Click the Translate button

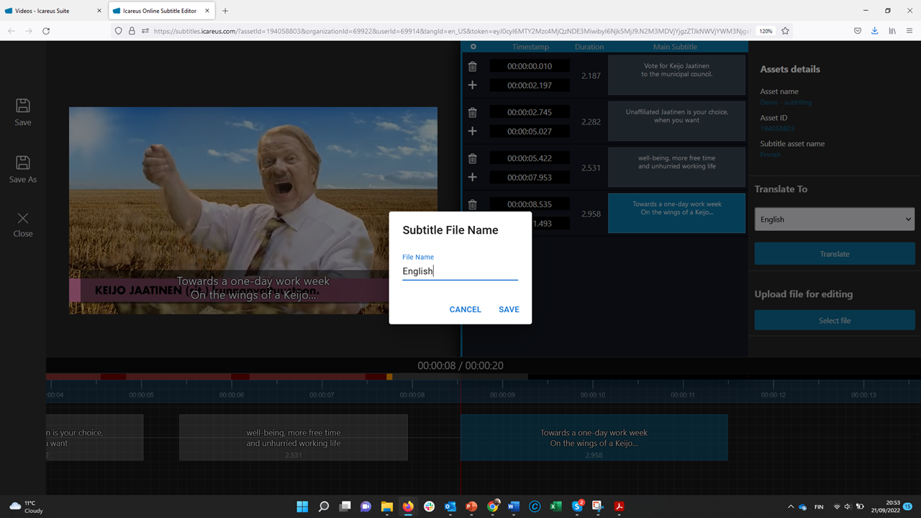tap(834, 254)
